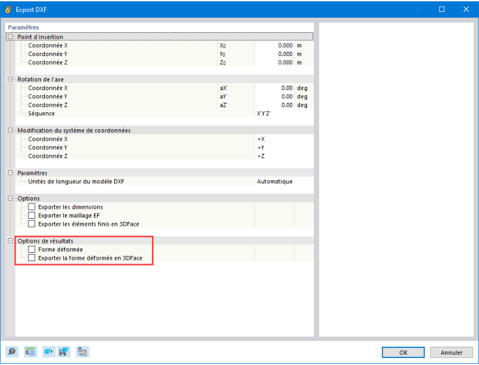479x365 pixels.
Task: Click the Point d'insertion header text
Action: pos(40,37)
